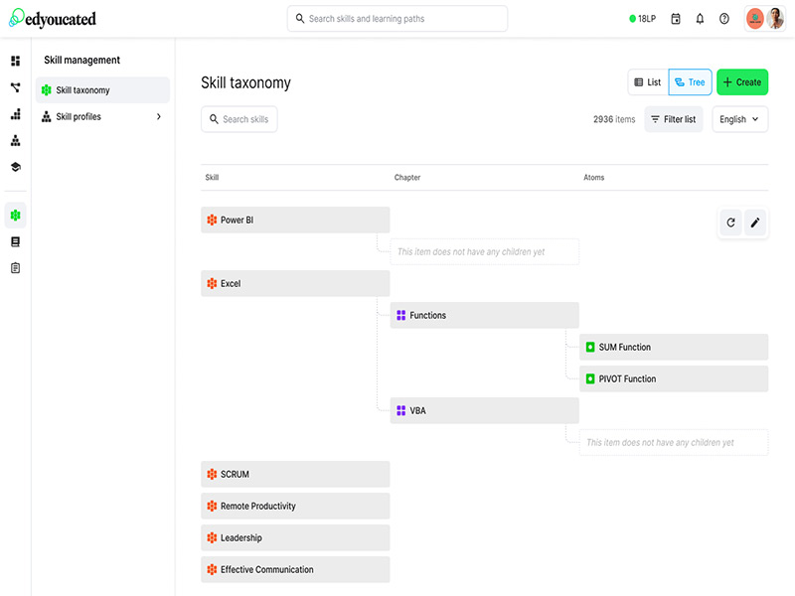Click the Search skills input field

239,119
